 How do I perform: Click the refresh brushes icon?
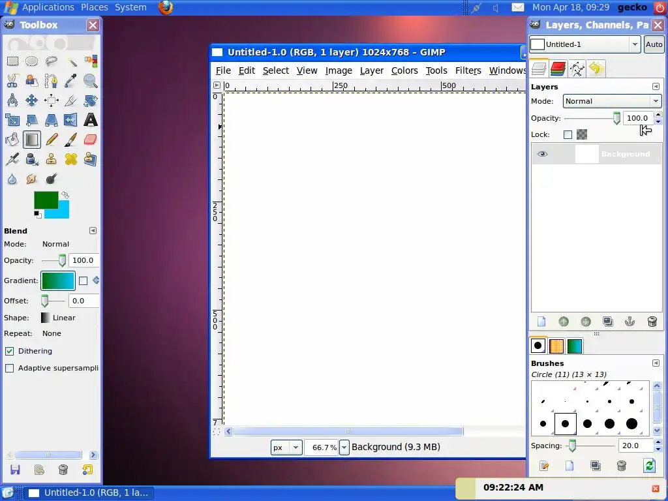(649, 466)
